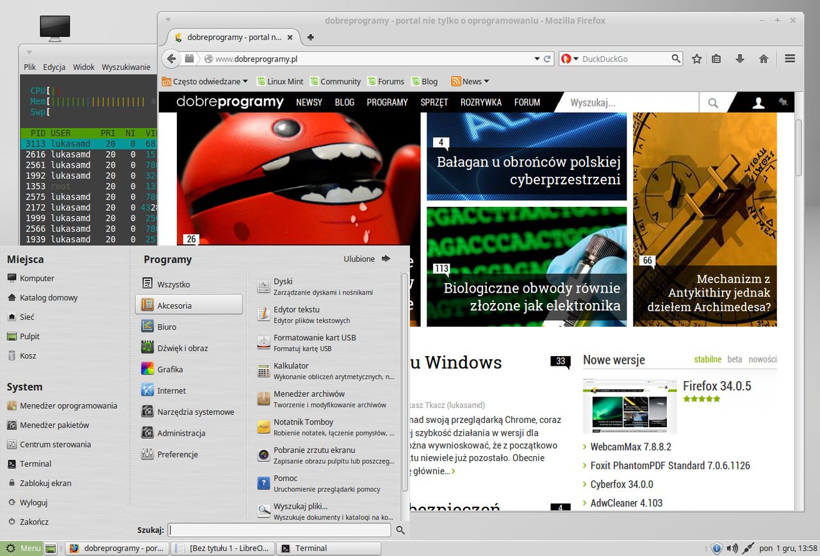Viewport: 820px width, 556px height.
Task: Go to Firefox home page icon
Action: pos(764,58)
